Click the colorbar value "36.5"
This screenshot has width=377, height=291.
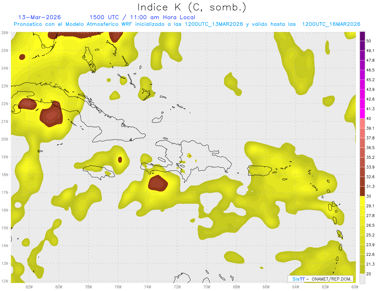click(370, 148)
